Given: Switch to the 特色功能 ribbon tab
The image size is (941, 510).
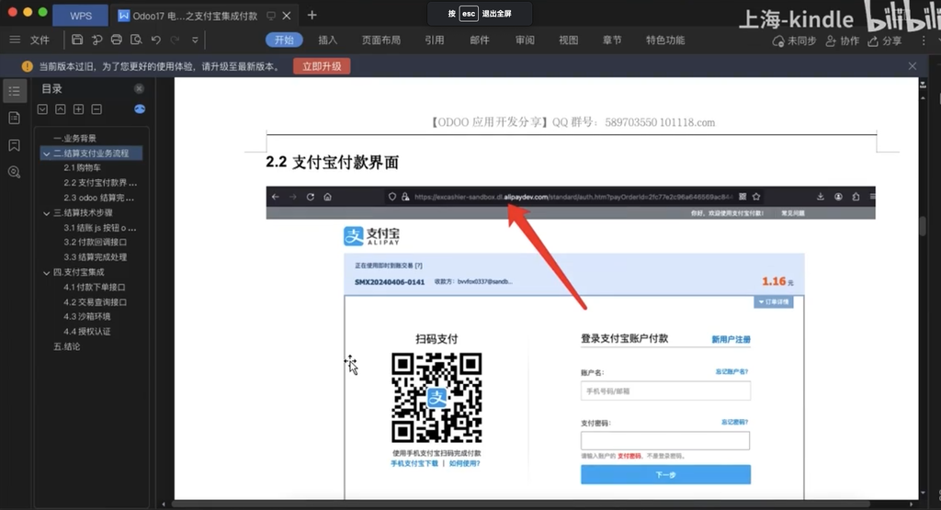Looking at the screenshot, I should (665, 40).
